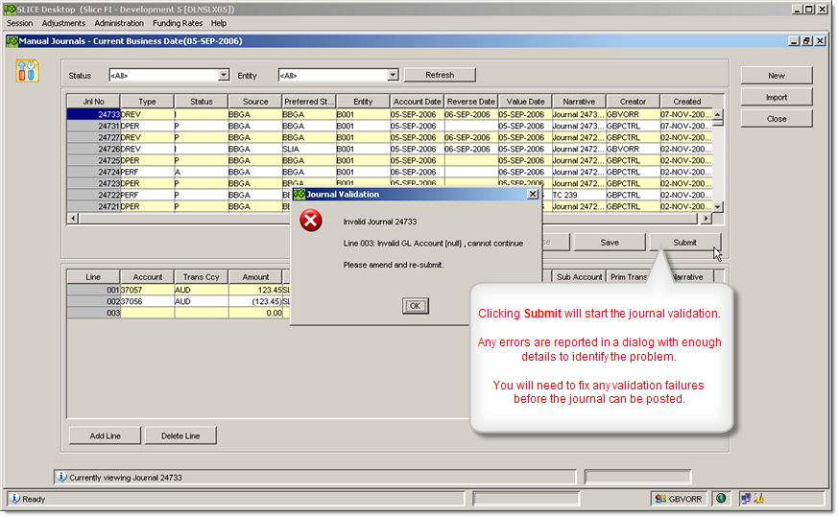The height and width of the screenshot is (517, 838).
Task: Click the red error icon in dialog
Action: [311, 223]
